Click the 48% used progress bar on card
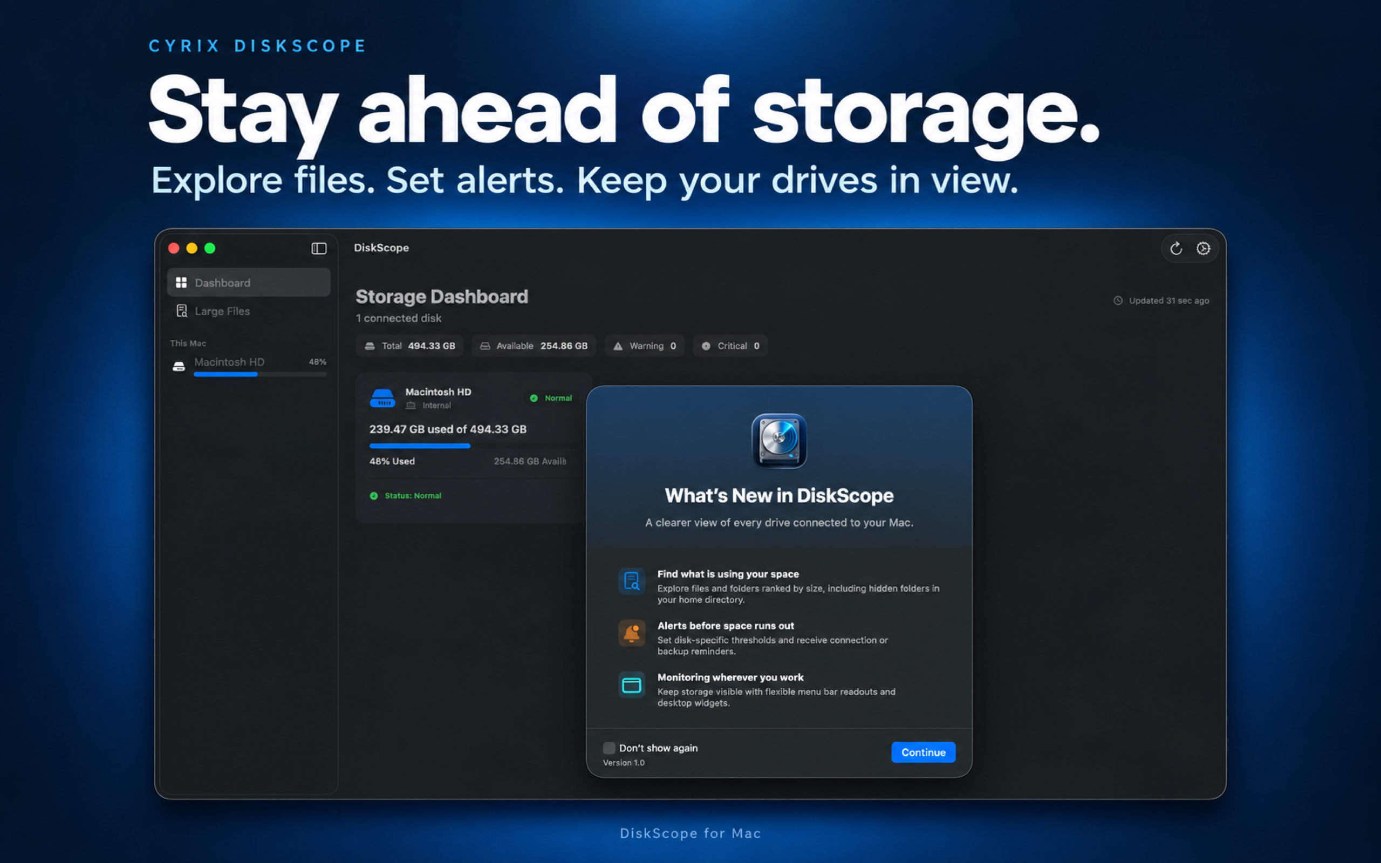Screen dimensions: 1381x863 pos(473,446)
